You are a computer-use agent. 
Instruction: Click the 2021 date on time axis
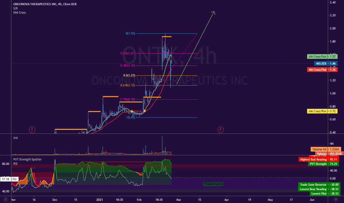[x=100, y=200]
